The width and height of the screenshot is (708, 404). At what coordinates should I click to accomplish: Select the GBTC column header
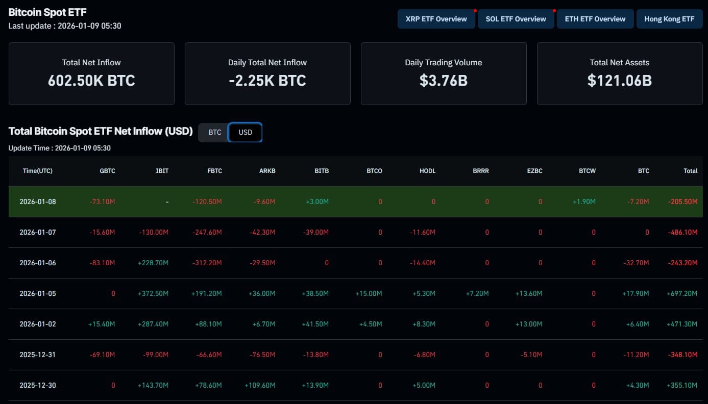coord(107,171)
